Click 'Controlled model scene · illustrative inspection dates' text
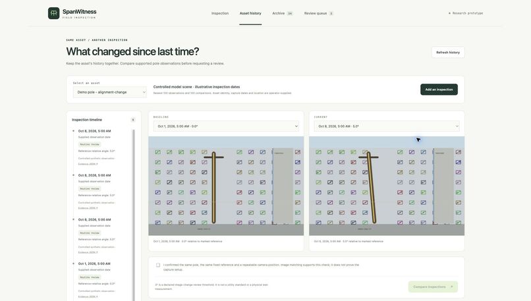531x301 pixels. click(x=196, y=87)
